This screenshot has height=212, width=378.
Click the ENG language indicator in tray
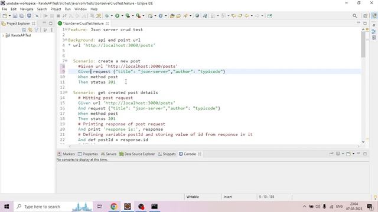339,207
